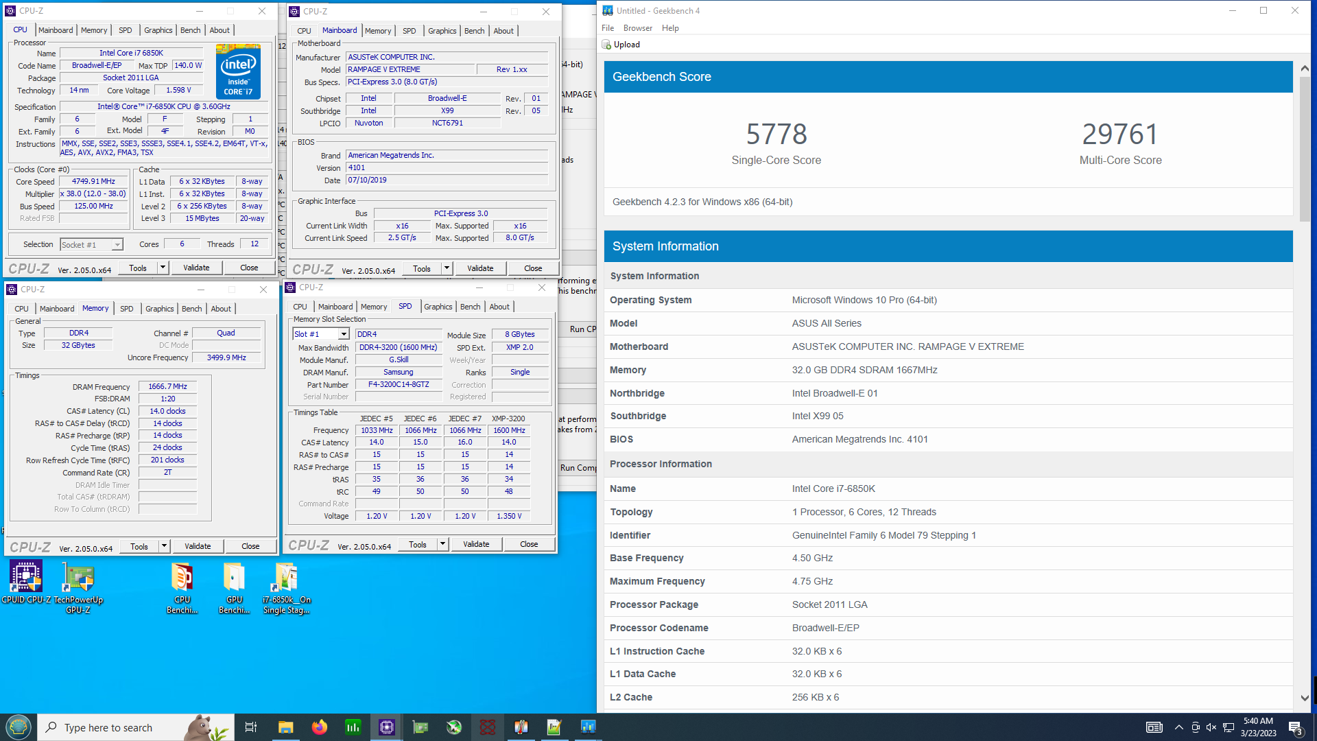This screenshot has height=741, width=1317.
Task: Expand Tools arrow in SPD tab window
Action: (x=442, y=544)
